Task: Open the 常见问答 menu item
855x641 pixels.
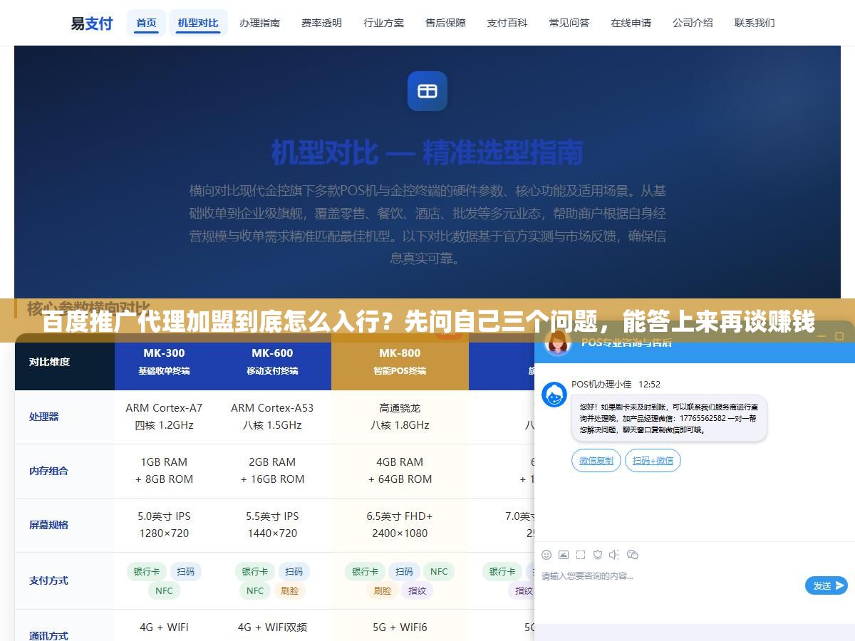Action: (569, 23)
